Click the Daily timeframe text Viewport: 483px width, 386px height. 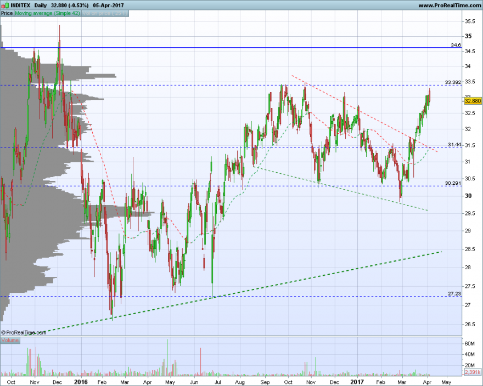click(41, 5)
